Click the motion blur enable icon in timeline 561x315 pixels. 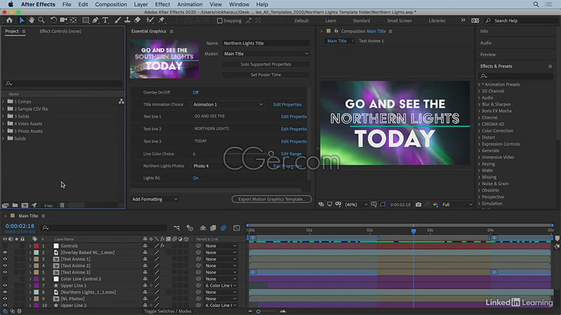[223, 228]
